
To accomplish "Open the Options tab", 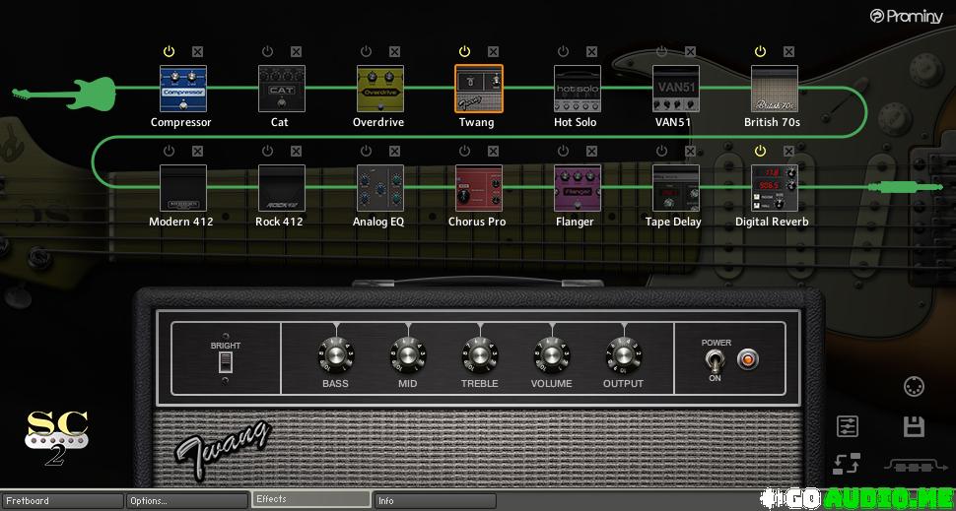I will click(187, 500).
